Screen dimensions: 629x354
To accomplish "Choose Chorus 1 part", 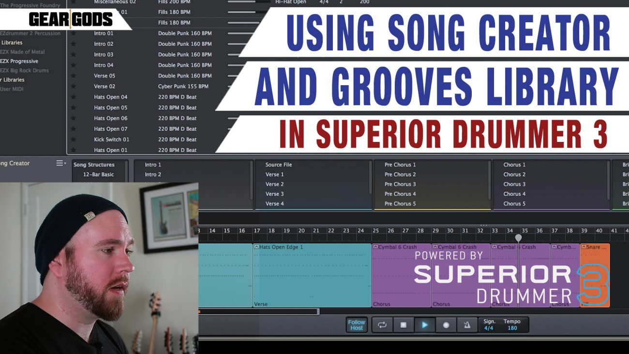I will [514, 165].
